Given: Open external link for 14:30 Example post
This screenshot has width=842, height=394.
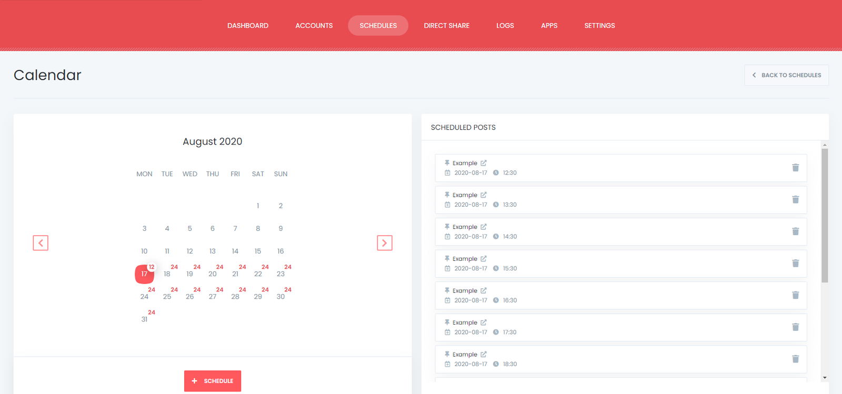Looking at the screenshot, I should coord(484,227).
